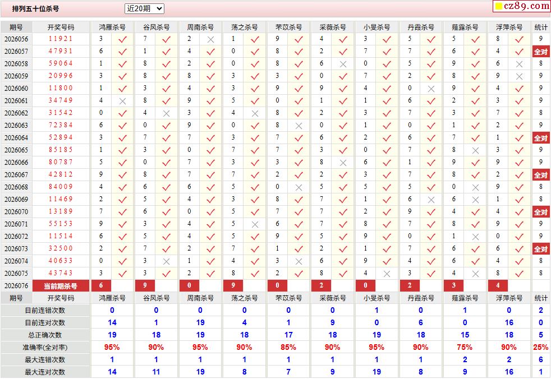Screen dimensions: 551x379
Task: Click the 全对 badge in row 2026070
Action: click(541, 212)
